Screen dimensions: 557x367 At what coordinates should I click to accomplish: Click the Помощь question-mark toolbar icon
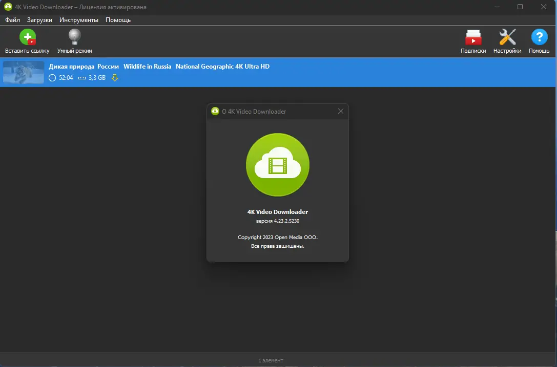pyautogui.click(x=539, y=37)
